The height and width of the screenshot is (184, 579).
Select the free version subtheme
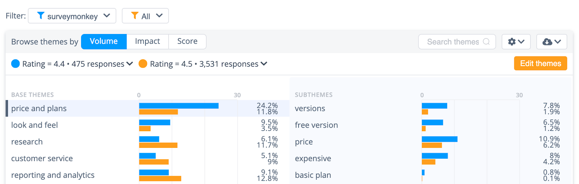point(316,125)
